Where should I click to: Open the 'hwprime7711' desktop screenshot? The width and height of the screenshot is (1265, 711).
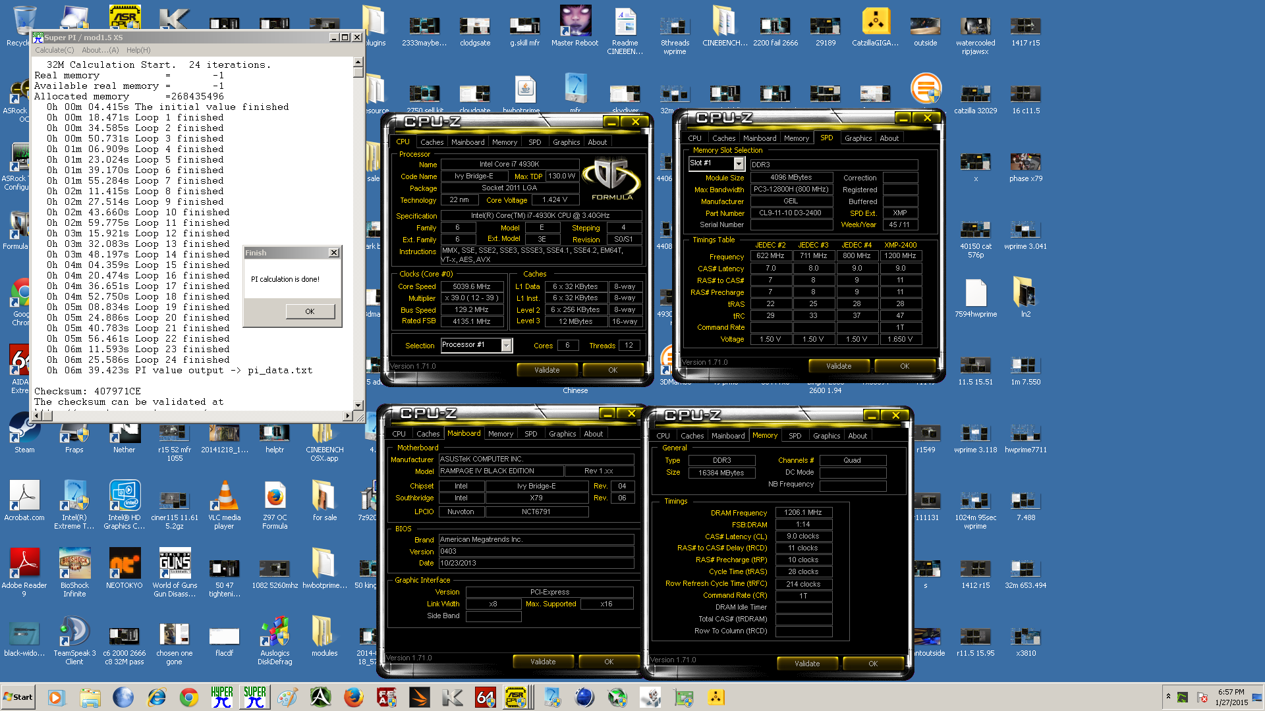point(1026,438)
